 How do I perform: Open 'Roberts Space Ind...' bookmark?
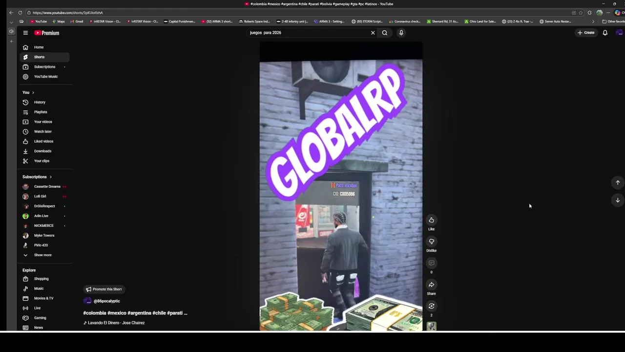point(254,22)
